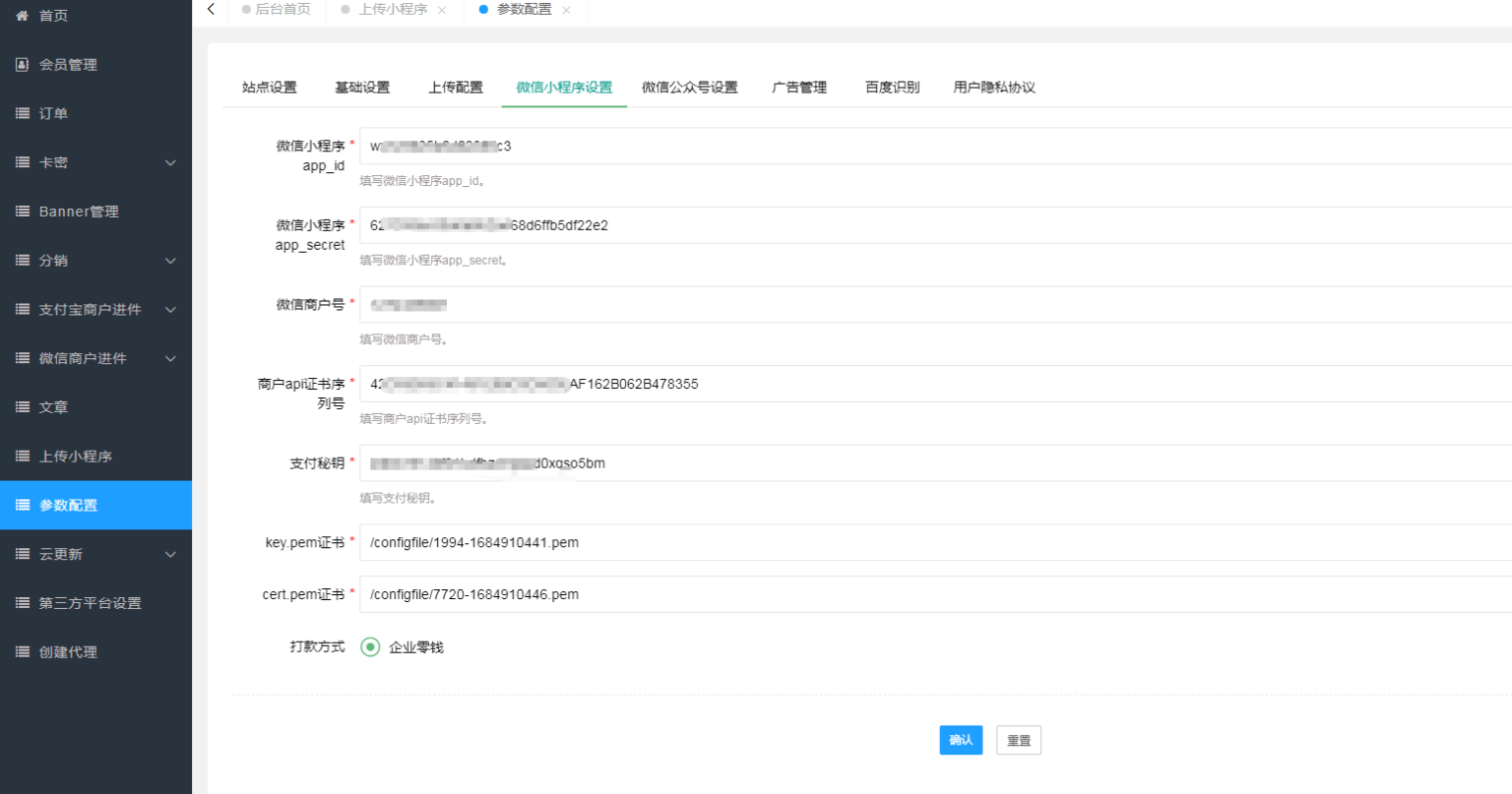Select the 会员管理 member management icon
1512x794 pixels.
tap(22, 64)
